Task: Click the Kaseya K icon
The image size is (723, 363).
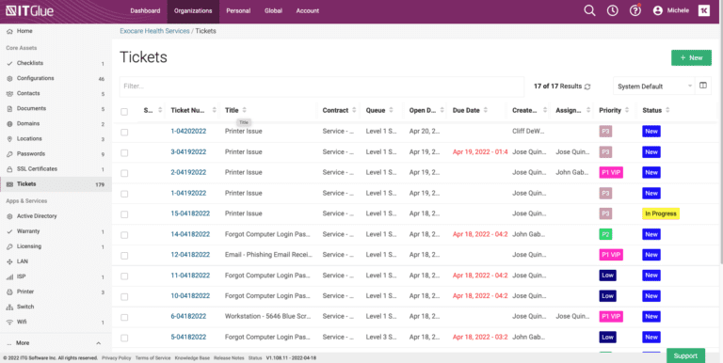Action: 703,10
